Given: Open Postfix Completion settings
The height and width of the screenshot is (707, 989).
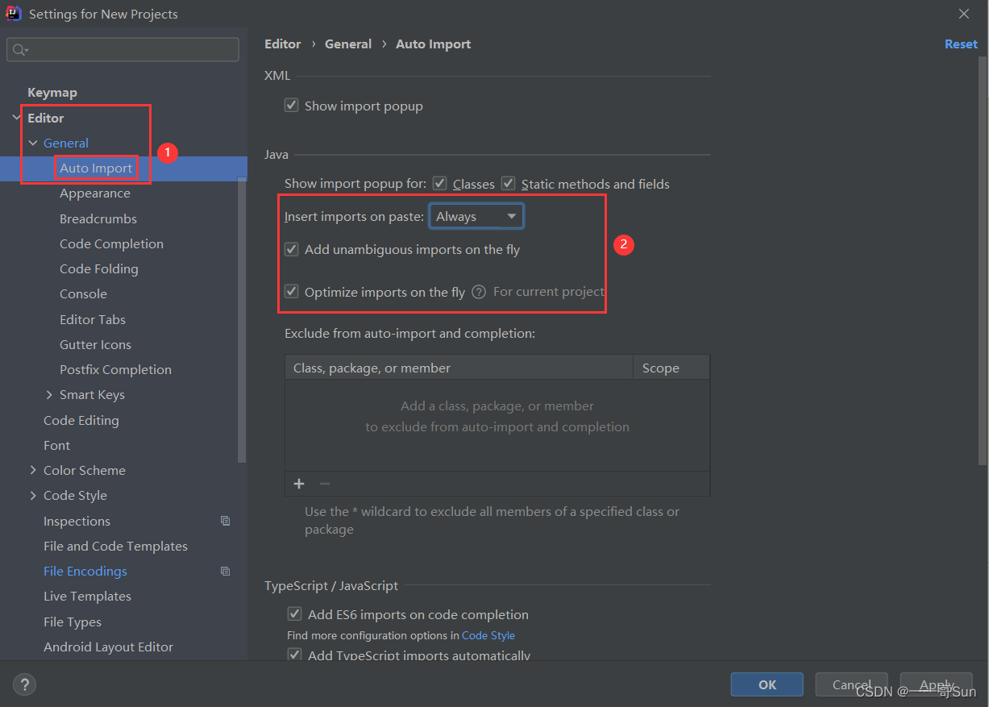Looking at the screenshot, I should [115, 369].
